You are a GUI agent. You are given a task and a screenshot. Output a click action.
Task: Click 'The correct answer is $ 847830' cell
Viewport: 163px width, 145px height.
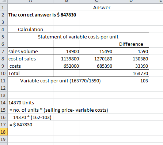tap(42, 15)
